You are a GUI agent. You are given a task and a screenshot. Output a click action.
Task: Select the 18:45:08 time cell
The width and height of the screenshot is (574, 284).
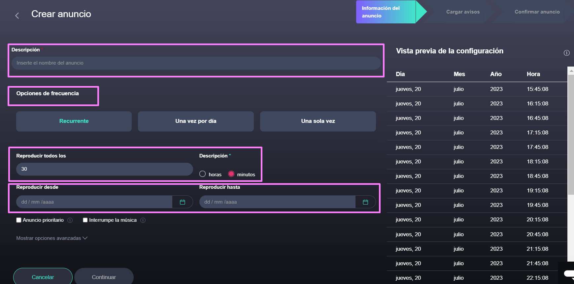pos(537,176)
